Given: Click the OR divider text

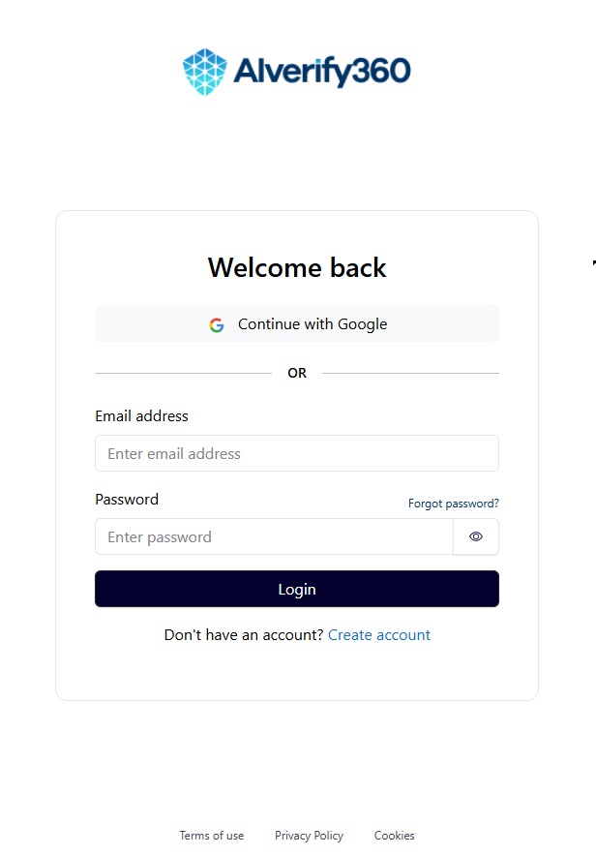Looking at the screenshot, I should (297, 373).
